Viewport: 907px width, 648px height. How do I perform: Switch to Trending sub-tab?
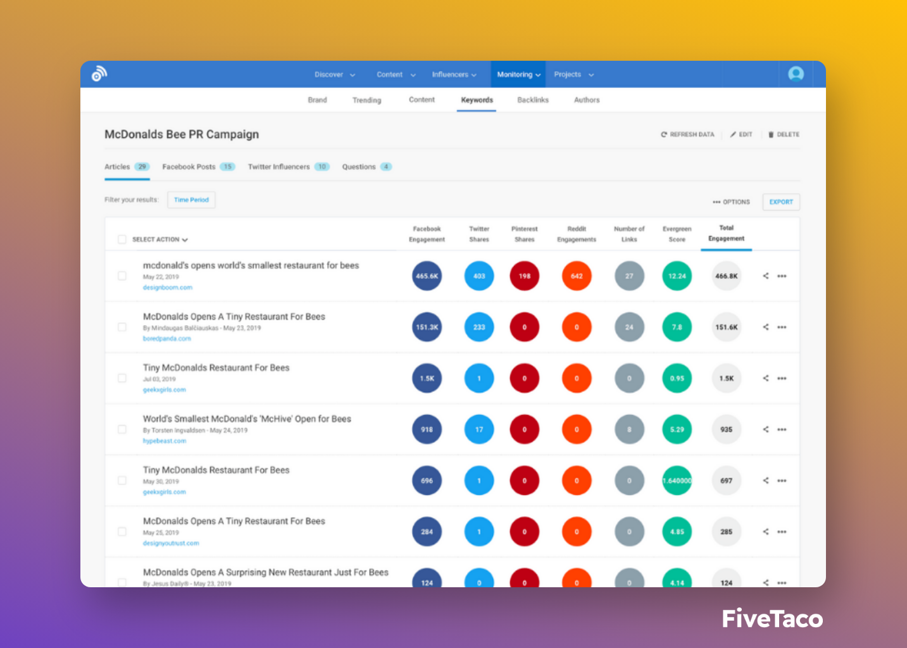(367, 100)
